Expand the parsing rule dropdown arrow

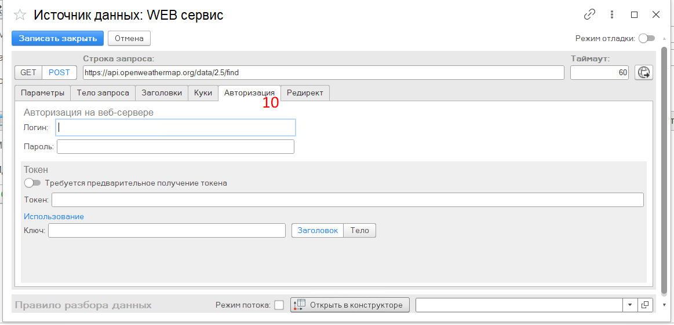[630, 305]
